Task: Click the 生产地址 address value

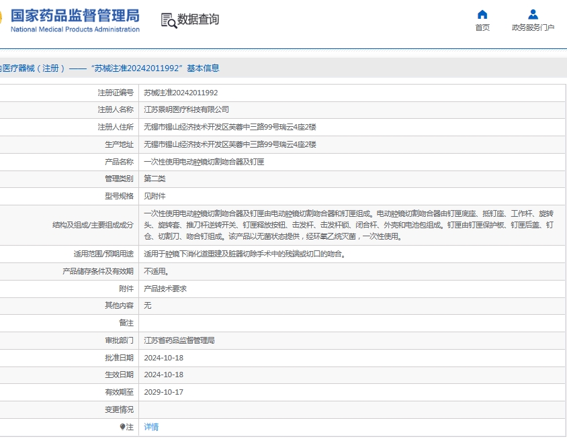Action: coord(230,144)
